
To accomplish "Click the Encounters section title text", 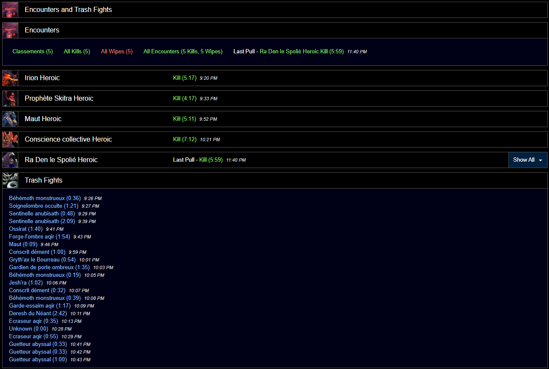I will click(x=42, y=30).
